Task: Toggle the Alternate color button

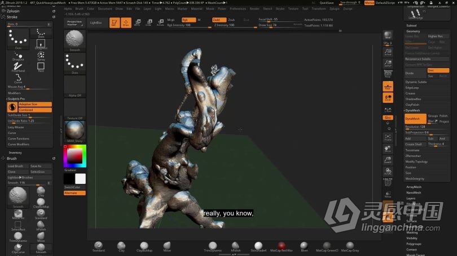Action: pyautogui.click(x=74, y=193)
